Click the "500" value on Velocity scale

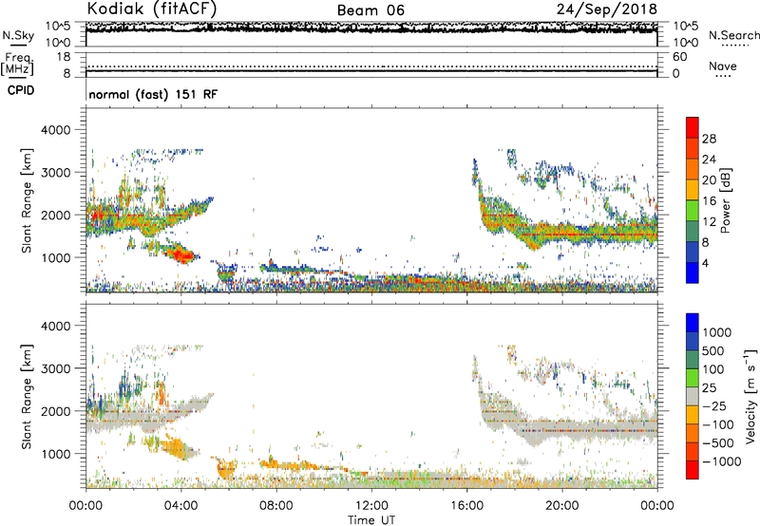coord(713,350)
